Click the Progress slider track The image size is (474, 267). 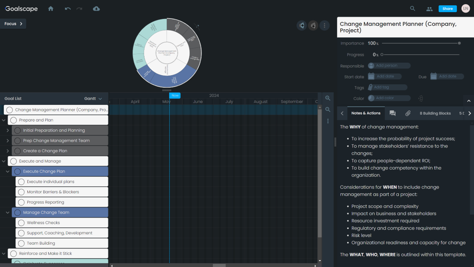[420, 55]
